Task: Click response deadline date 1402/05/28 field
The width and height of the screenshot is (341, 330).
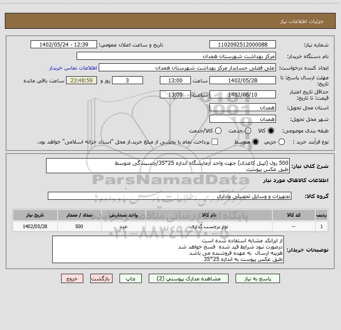Action: point(243,80)
